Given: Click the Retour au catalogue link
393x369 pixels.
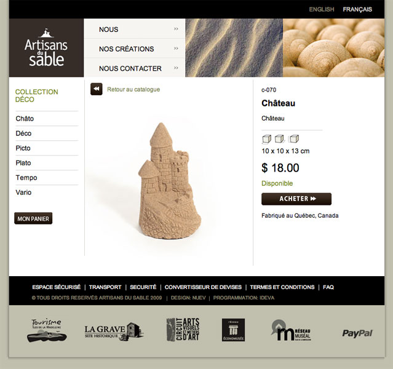Looking at the screenshot, I should (x=133, y=90).
